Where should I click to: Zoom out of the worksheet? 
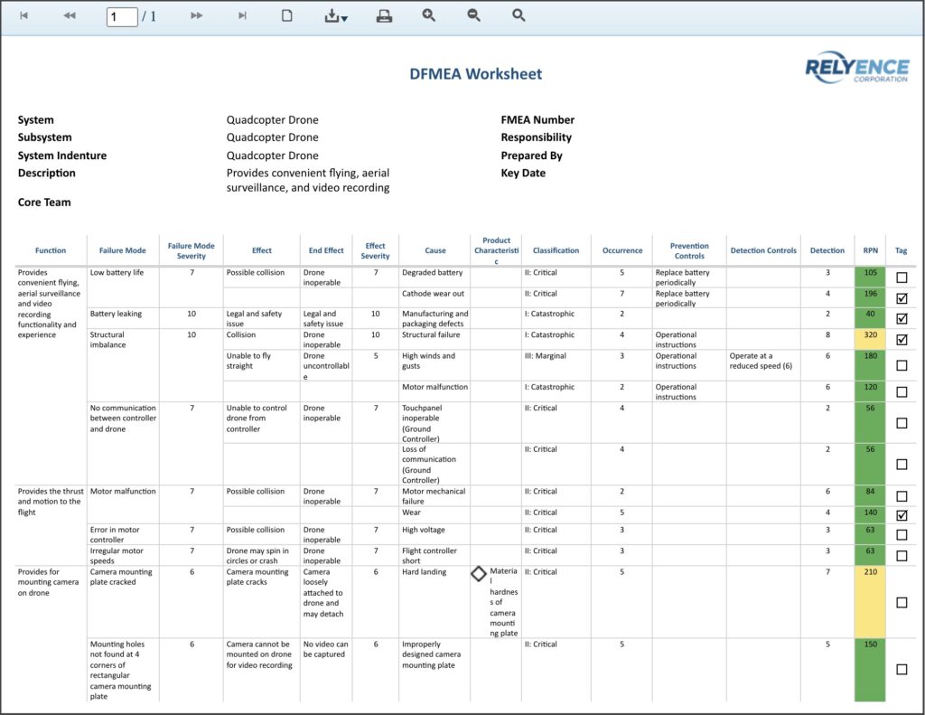pos(473,15)
